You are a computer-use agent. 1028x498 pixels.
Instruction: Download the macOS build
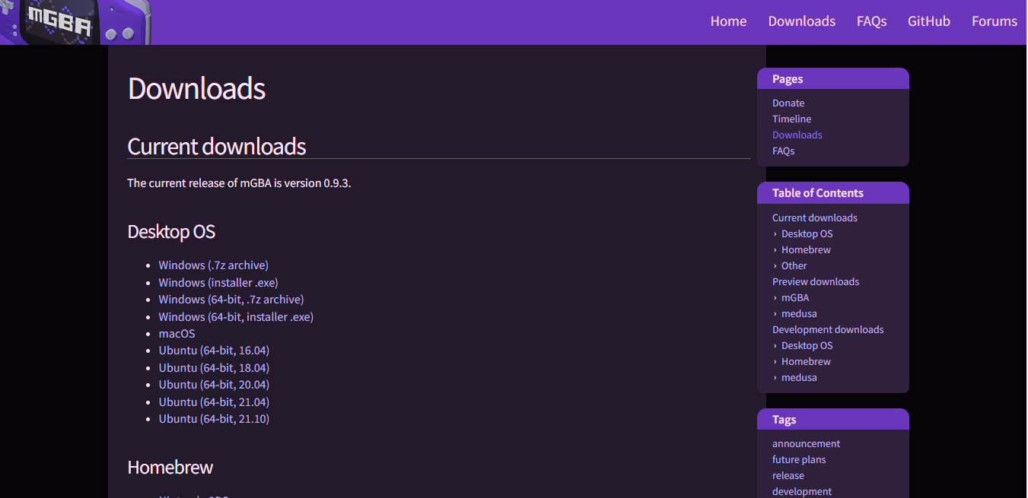tap(177, 334)
